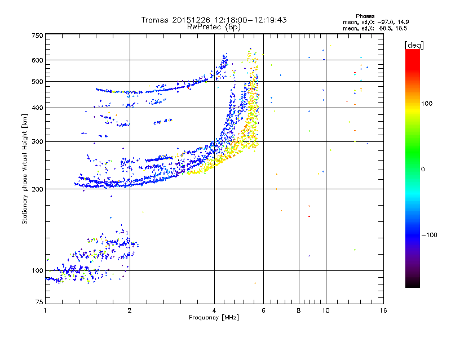This screenshot has width=451, height=338.
Task: Select the "0" label beside the colorbar
Action: (x=423, y=170)
